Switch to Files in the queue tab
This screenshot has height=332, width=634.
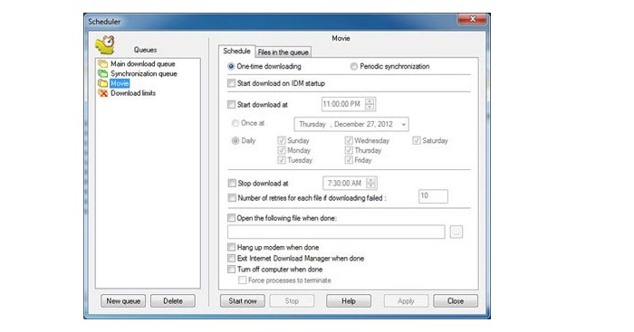click(x=283, y=52)
